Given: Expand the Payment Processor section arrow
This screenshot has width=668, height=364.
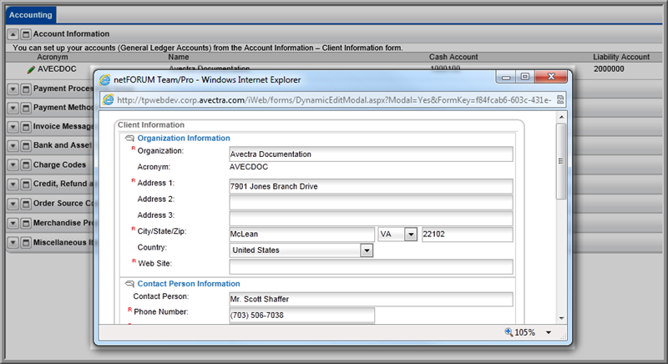Looking at the screenshot, I should click(x=13, y=89).
